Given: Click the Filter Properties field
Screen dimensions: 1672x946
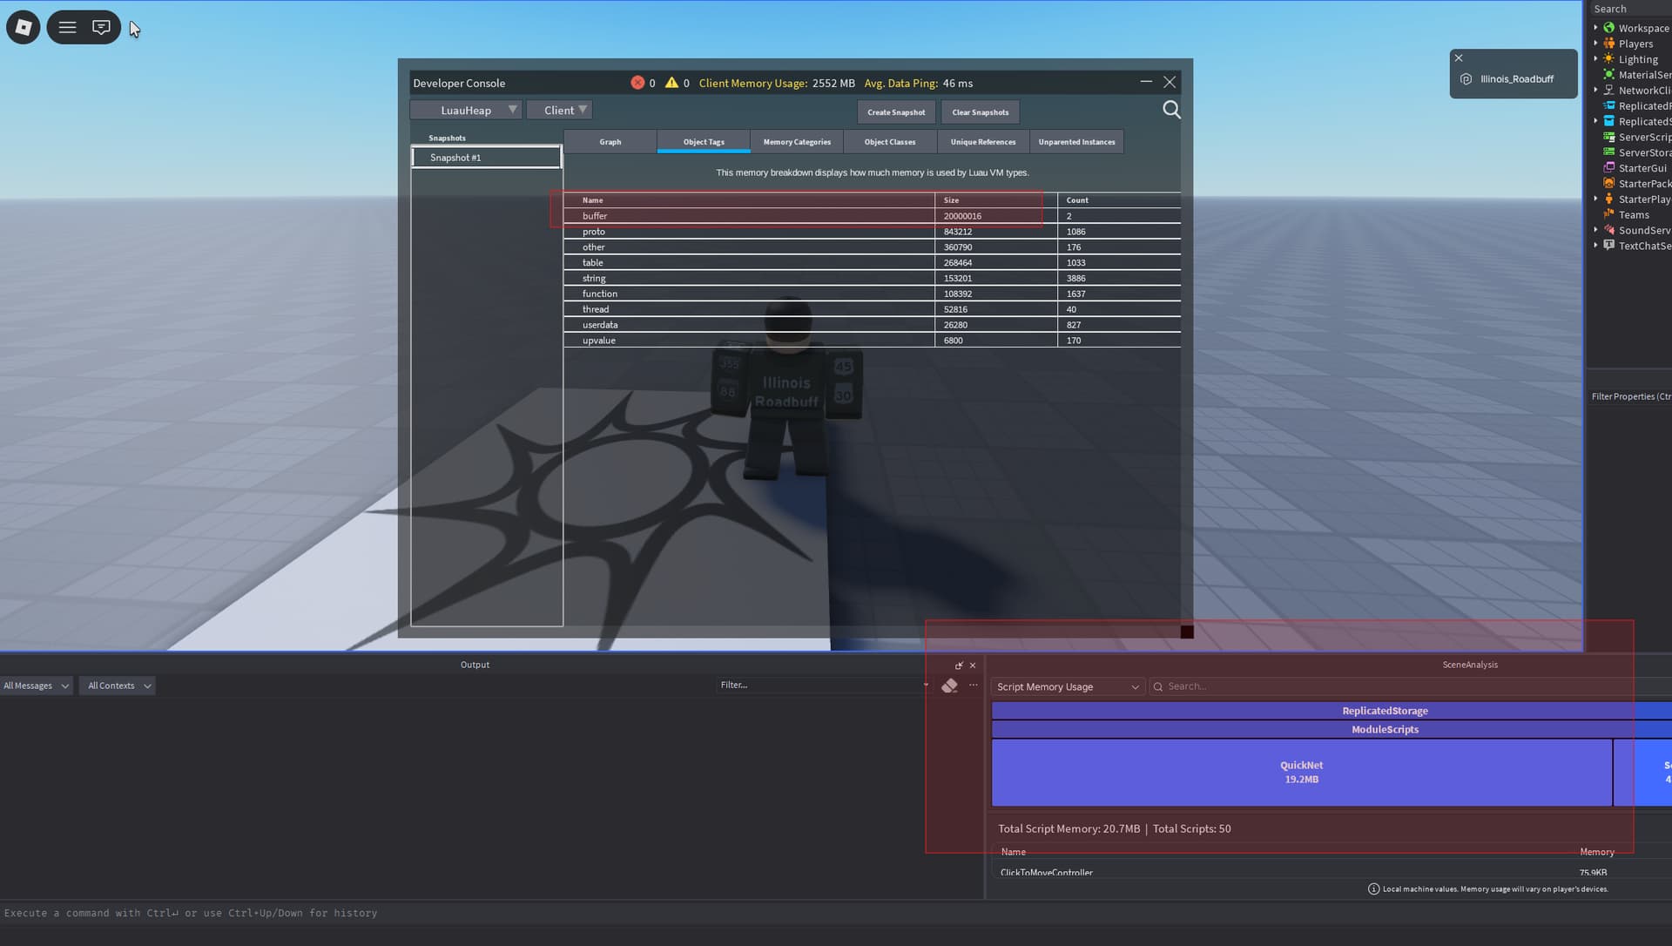Looking at the screenshot, I should coord(1630,396).
